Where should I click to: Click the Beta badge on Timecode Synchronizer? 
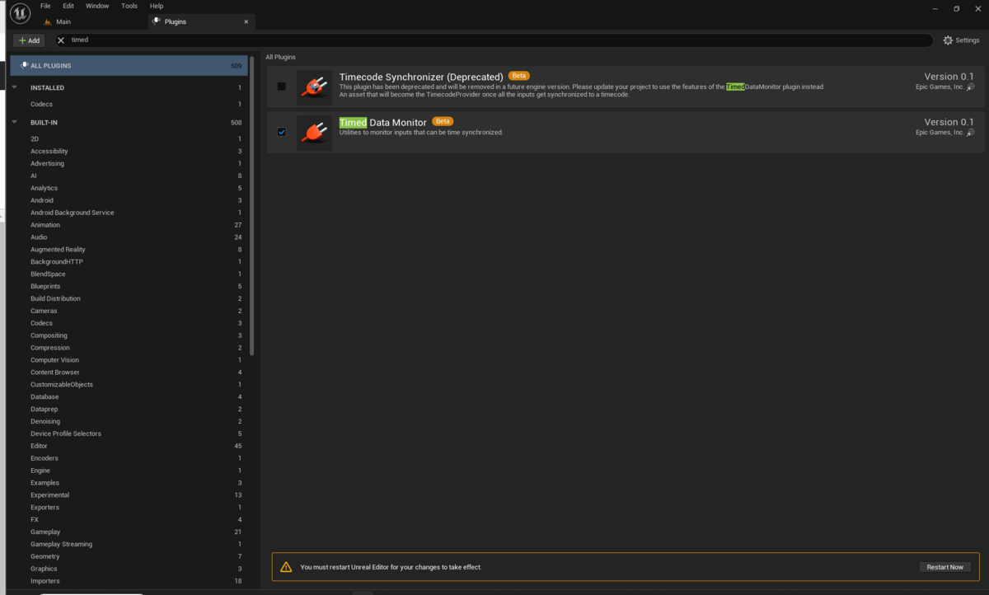click(x=518, y=76)
